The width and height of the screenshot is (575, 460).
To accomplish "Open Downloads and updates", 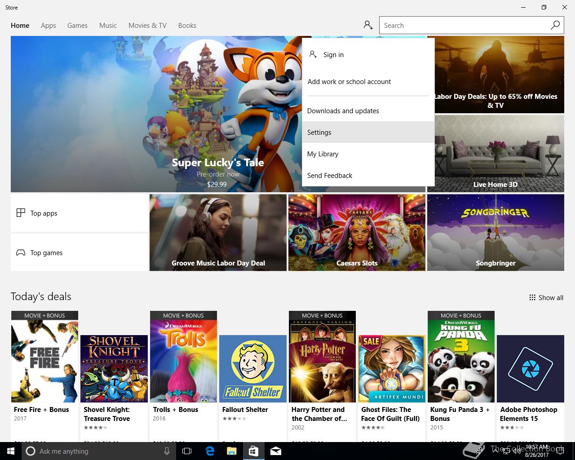I will (368, 111).
